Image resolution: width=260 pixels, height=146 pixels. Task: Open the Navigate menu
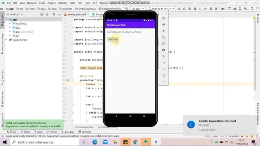[32, 3]
